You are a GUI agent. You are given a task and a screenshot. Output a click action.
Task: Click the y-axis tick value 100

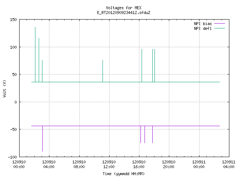[13, 47]
